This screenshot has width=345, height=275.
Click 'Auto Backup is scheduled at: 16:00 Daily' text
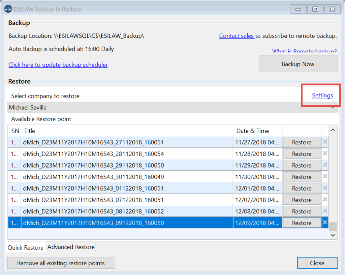[x=61, y=49]
